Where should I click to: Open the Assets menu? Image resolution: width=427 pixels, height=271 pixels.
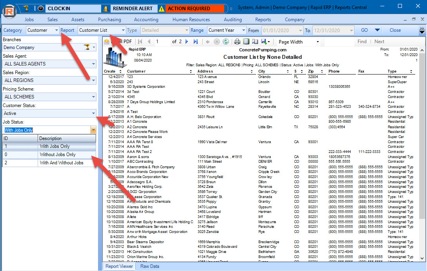pyautogui.click(x=78, y=20)
